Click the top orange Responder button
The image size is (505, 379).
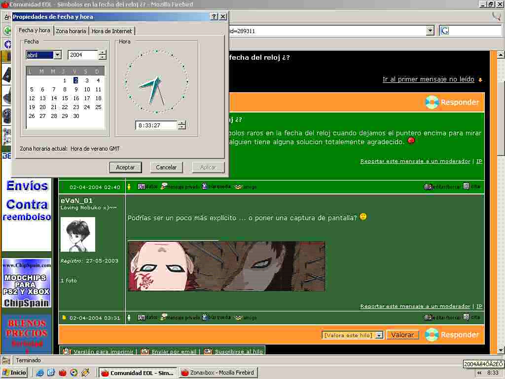[x=452, y=102]
